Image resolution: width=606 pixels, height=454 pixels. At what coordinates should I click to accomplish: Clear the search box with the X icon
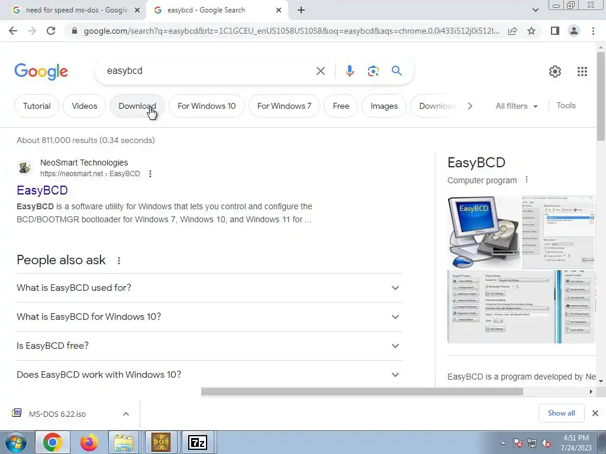coord(320,71)
